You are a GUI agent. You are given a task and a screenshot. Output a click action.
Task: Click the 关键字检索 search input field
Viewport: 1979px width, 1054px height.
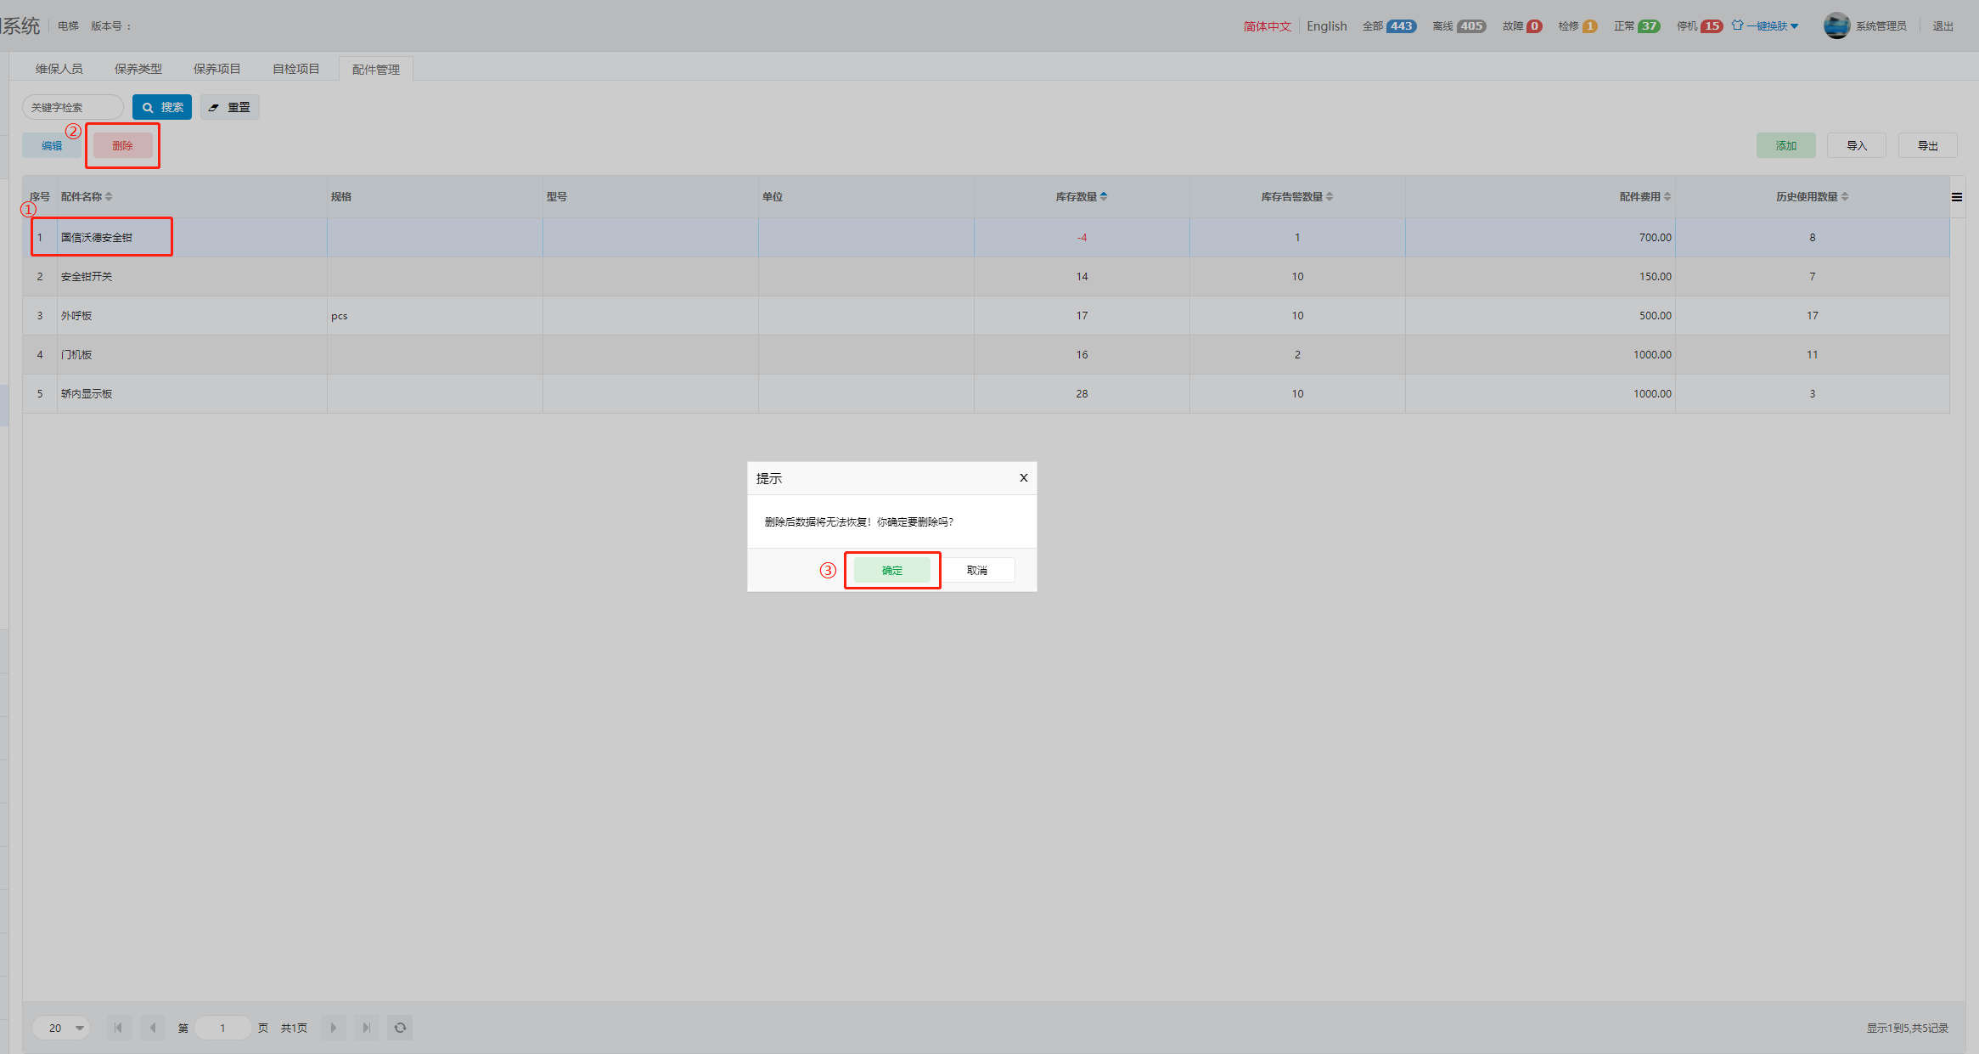click(72, 107)
